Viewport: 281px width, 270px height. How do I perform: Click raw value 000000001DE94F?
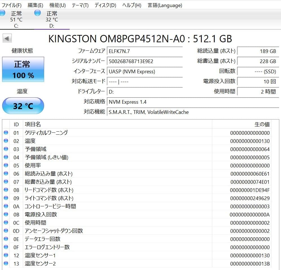250,190
